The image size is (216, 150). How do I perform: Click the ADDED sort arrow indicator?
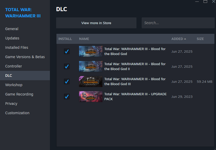(185, 39)
